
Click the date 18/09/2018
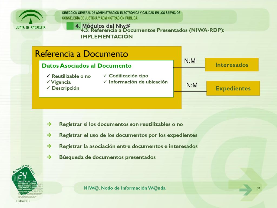[23, 201]
